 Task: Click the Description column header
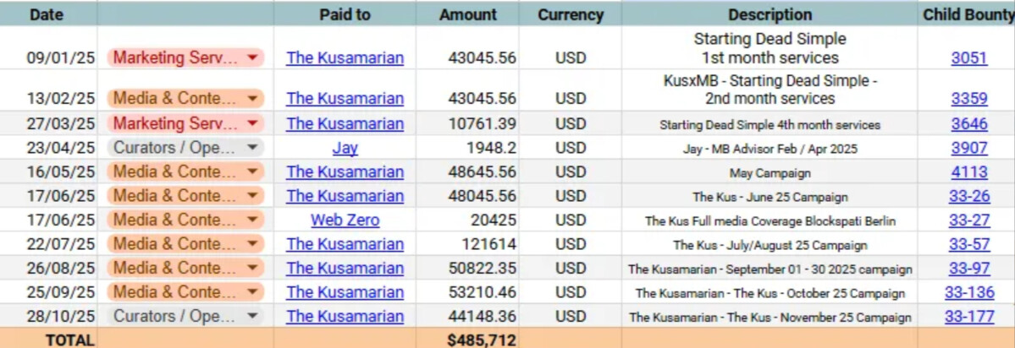770,14
